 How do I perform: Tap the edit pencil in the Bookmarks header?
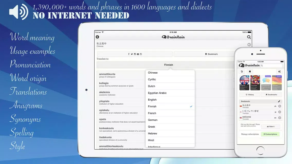pos(279,101)
